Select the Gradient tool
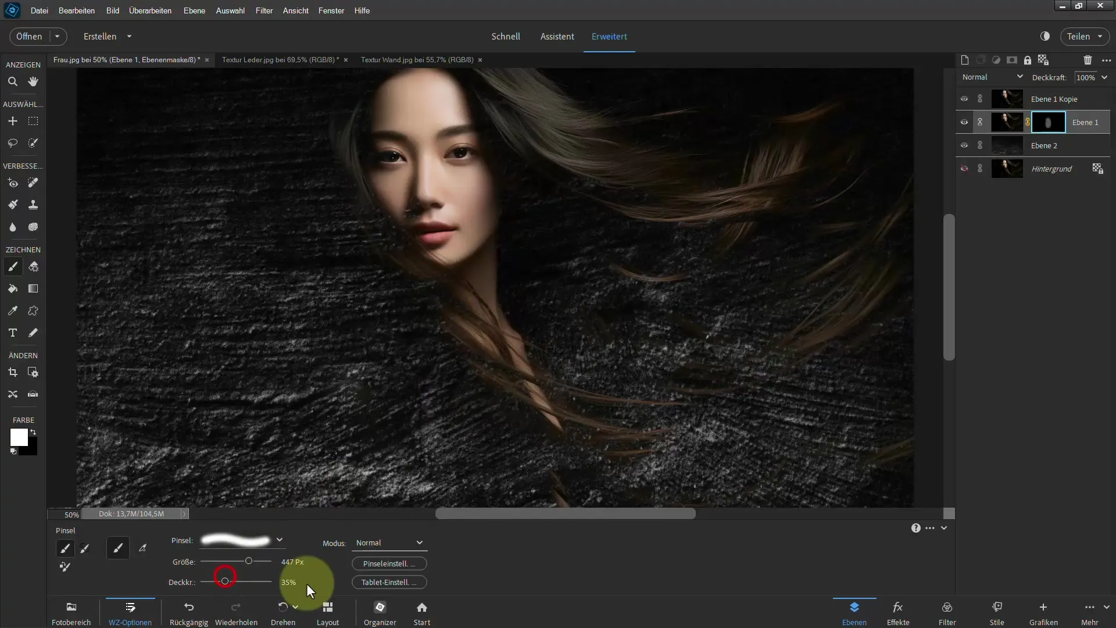The height and width of the screenshot is (628, 1116). point(33,288)
